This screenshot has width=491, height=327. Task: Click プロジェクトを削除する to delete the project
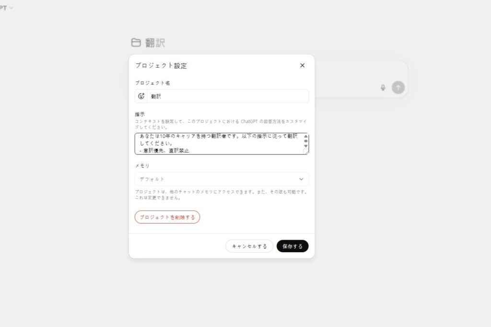click(x=167, y=217)
